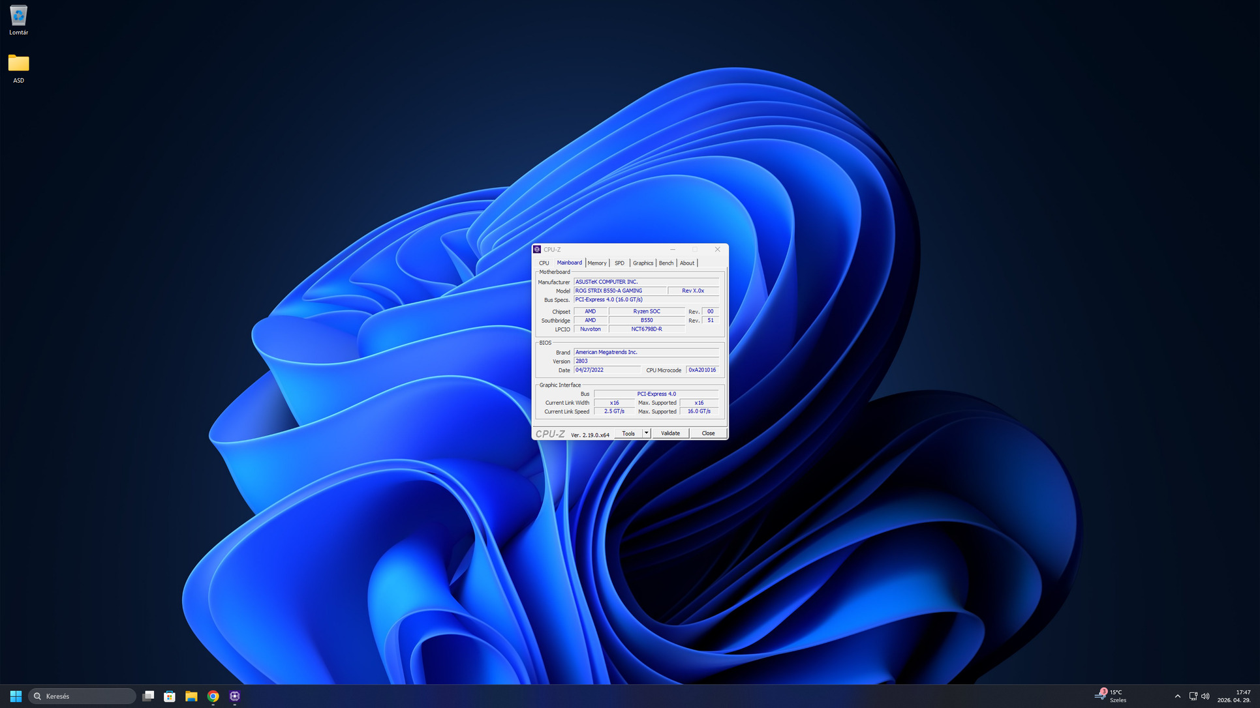The image size is (1260, 708).
Task: Open the Lomtár recycle bin icon
Action: [18, 20]
